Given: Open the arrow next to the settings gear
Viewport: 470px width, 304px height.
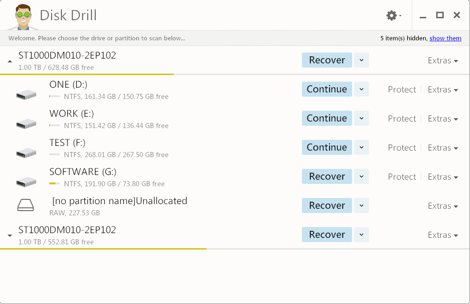Looking at the screenshot, I should 400,15.
